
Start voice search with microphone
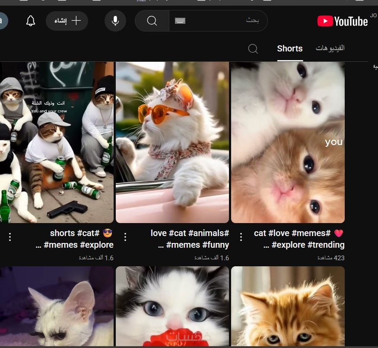115,21
